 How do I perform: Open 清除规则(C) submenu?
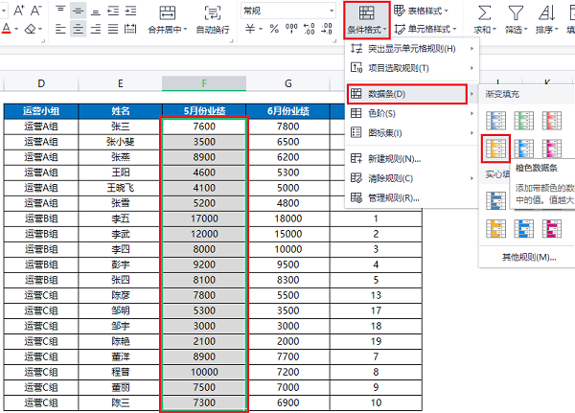[412, 178]
